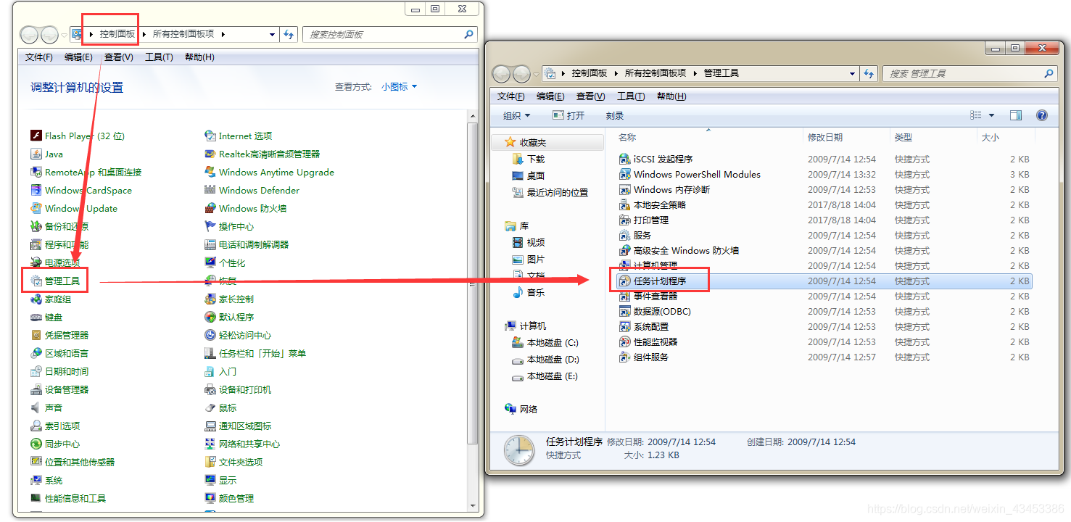Click the help question mark icon
Screen dimensions: 1071x522
click(1042, 115)
